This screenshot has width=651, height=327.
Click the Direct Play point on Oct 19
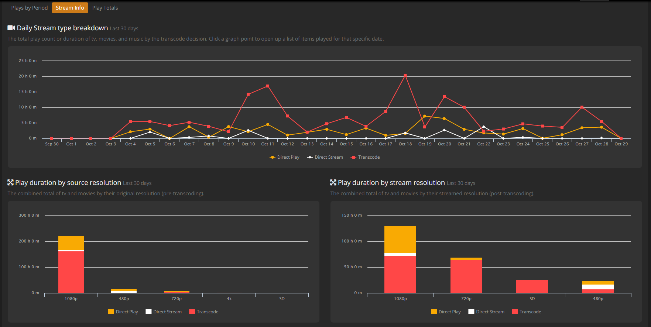(425, 116)
